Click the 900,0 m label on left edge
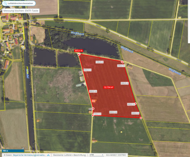Viewport: 190px width, 157px height. 88,70
